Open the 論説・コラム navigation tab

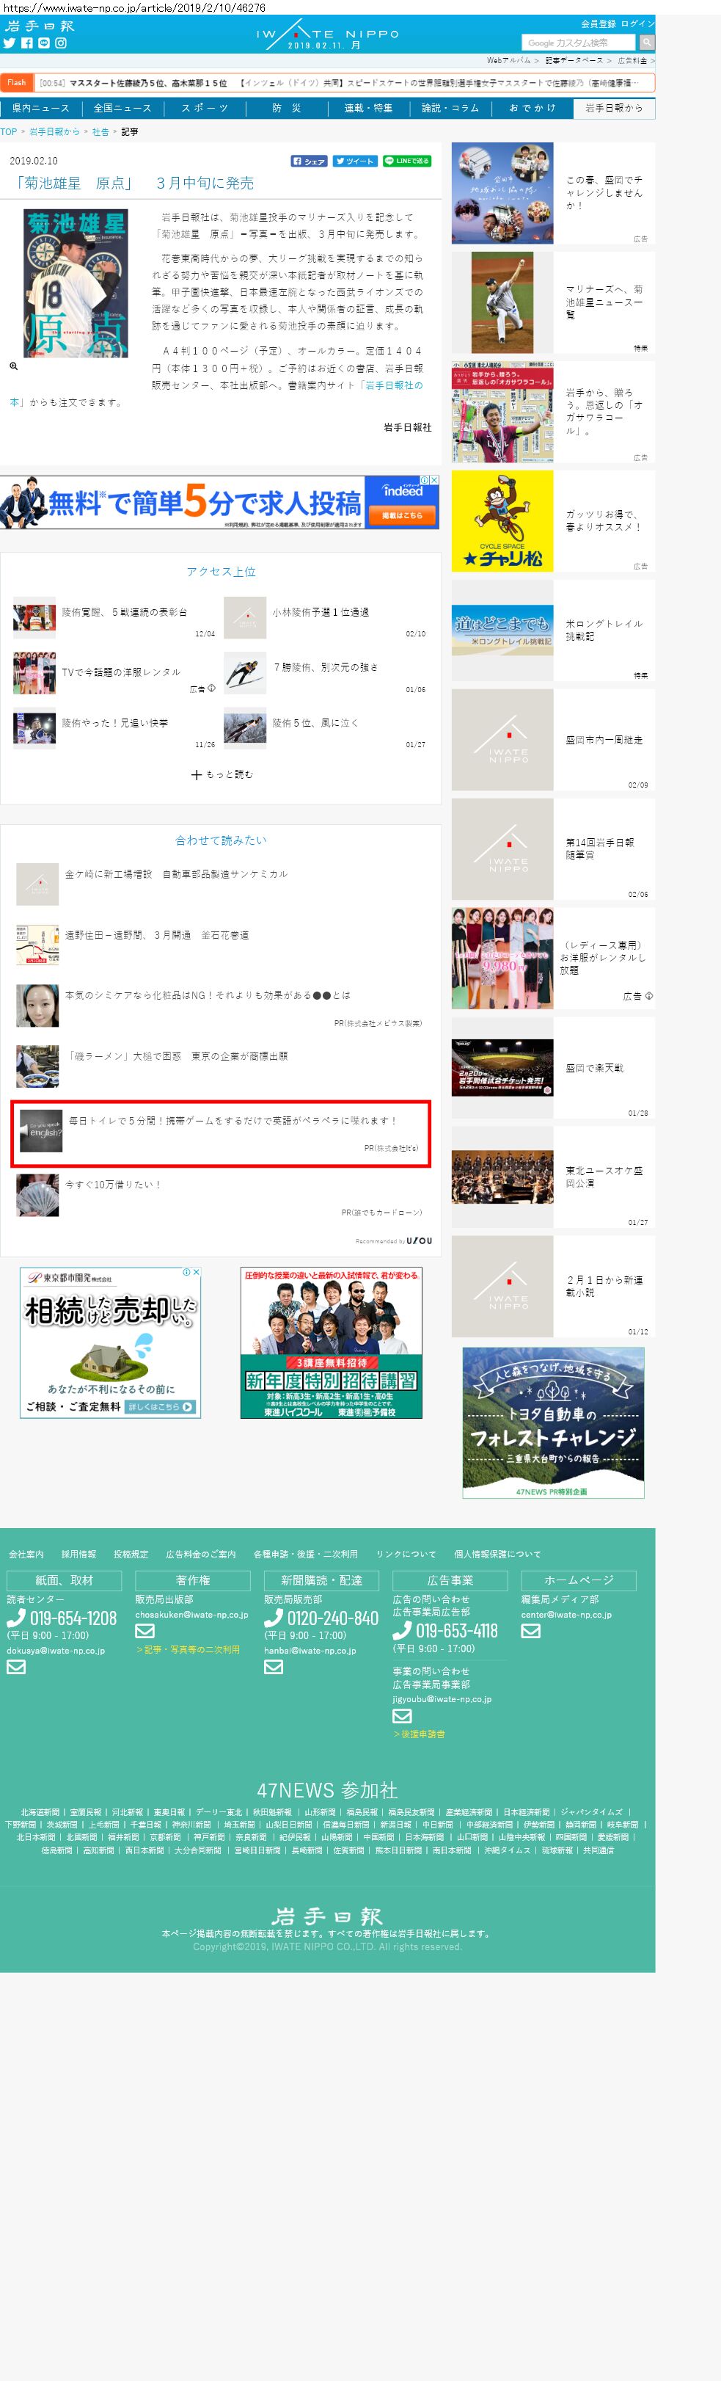[450, 108]
